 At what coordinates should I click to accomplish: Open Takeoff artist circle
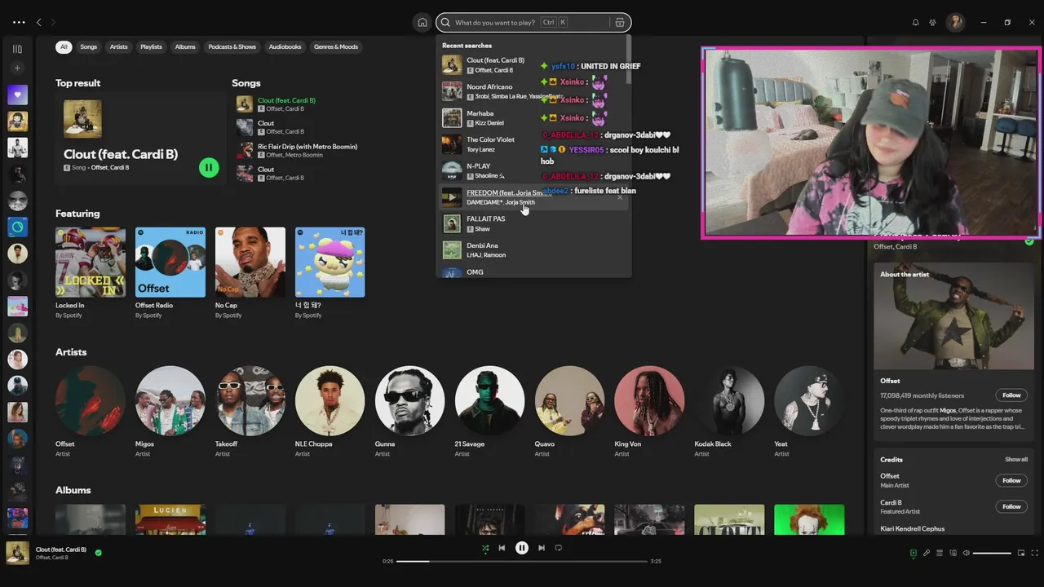[x=250, y=400]
